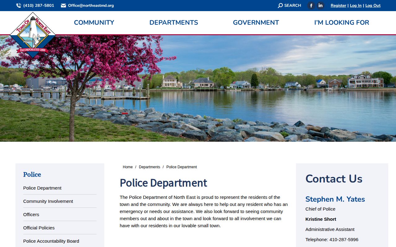Screen dimensions: 396x247
Task: Open the Departments menu
Action: coord(174,23)
